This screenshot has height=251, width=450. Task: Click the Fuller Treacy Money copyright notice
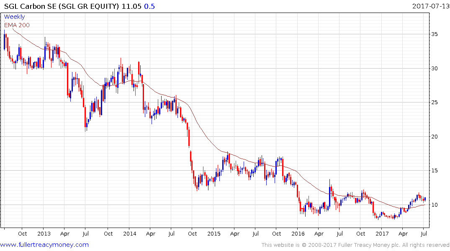coord(355,245)
